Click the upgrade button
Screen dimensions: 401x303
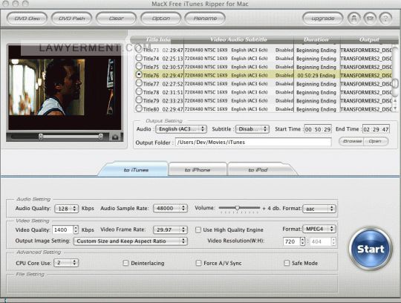point(323,19)
